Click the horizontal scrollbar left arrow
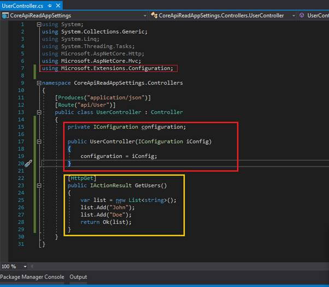Image resolution: width=329 pixels, height=287 pixels. (x=32, y=266)
